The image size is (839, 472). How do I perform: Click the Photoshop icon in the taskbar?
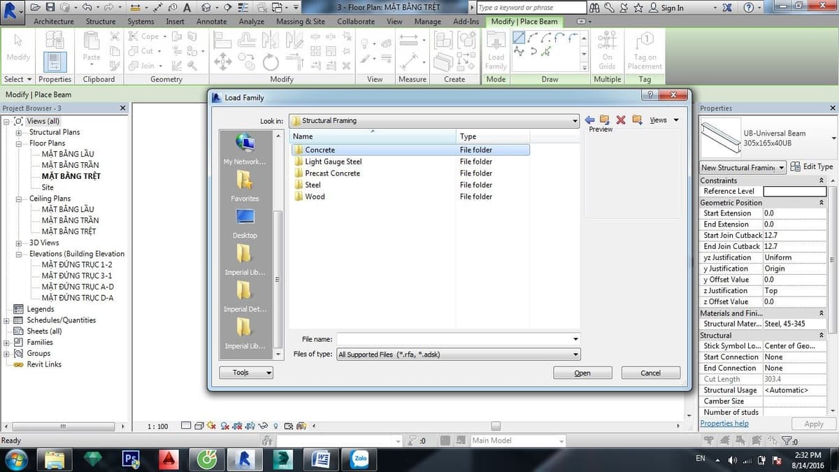tap(131, 459)
